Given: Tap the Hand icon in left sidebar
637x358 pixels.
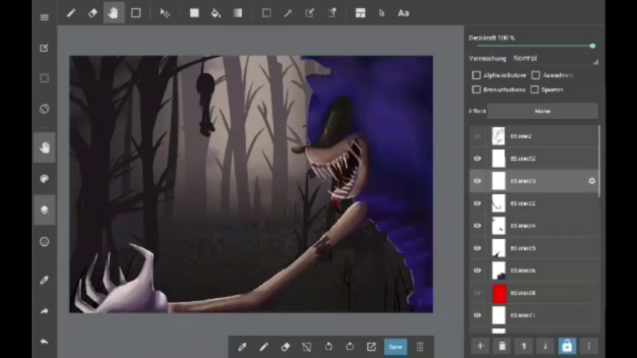Looking at the screenshot, I should coord(45,148).
